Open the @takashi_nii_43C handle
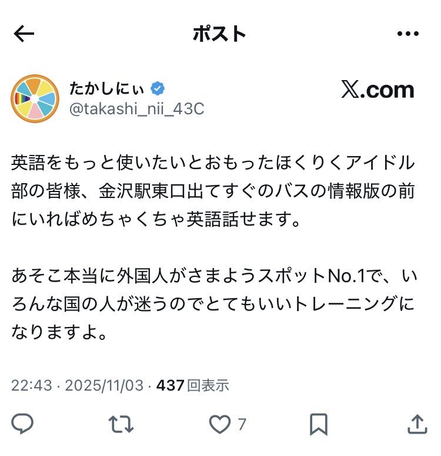The image size is (441, 456). [137, 109]
